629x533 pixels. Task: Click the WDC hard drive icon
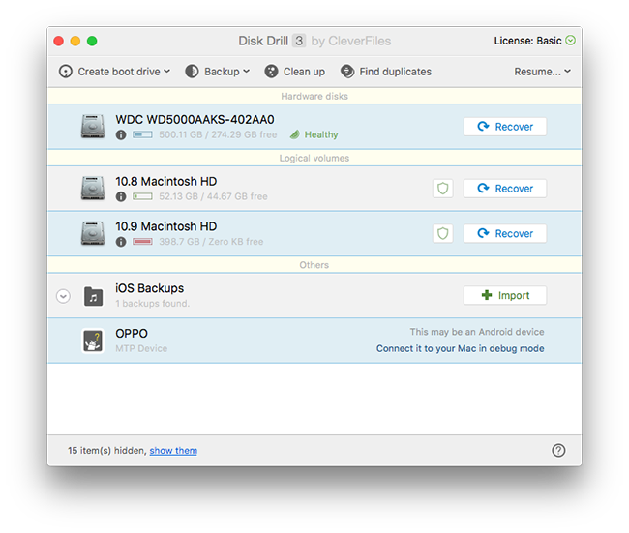pyautogui.click(x=93, y=127)
